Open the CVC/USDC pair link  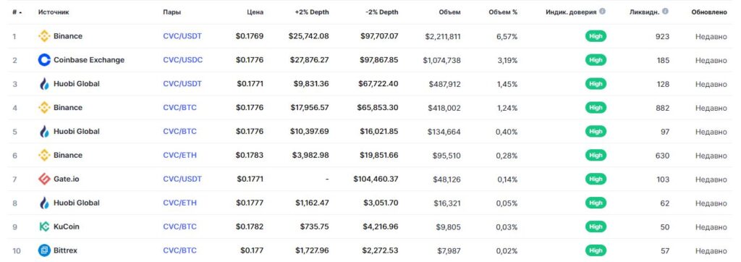[183, 60]
